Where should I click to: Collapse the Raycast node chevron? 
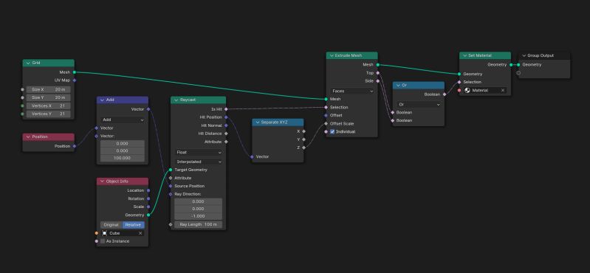click(176, 100)
